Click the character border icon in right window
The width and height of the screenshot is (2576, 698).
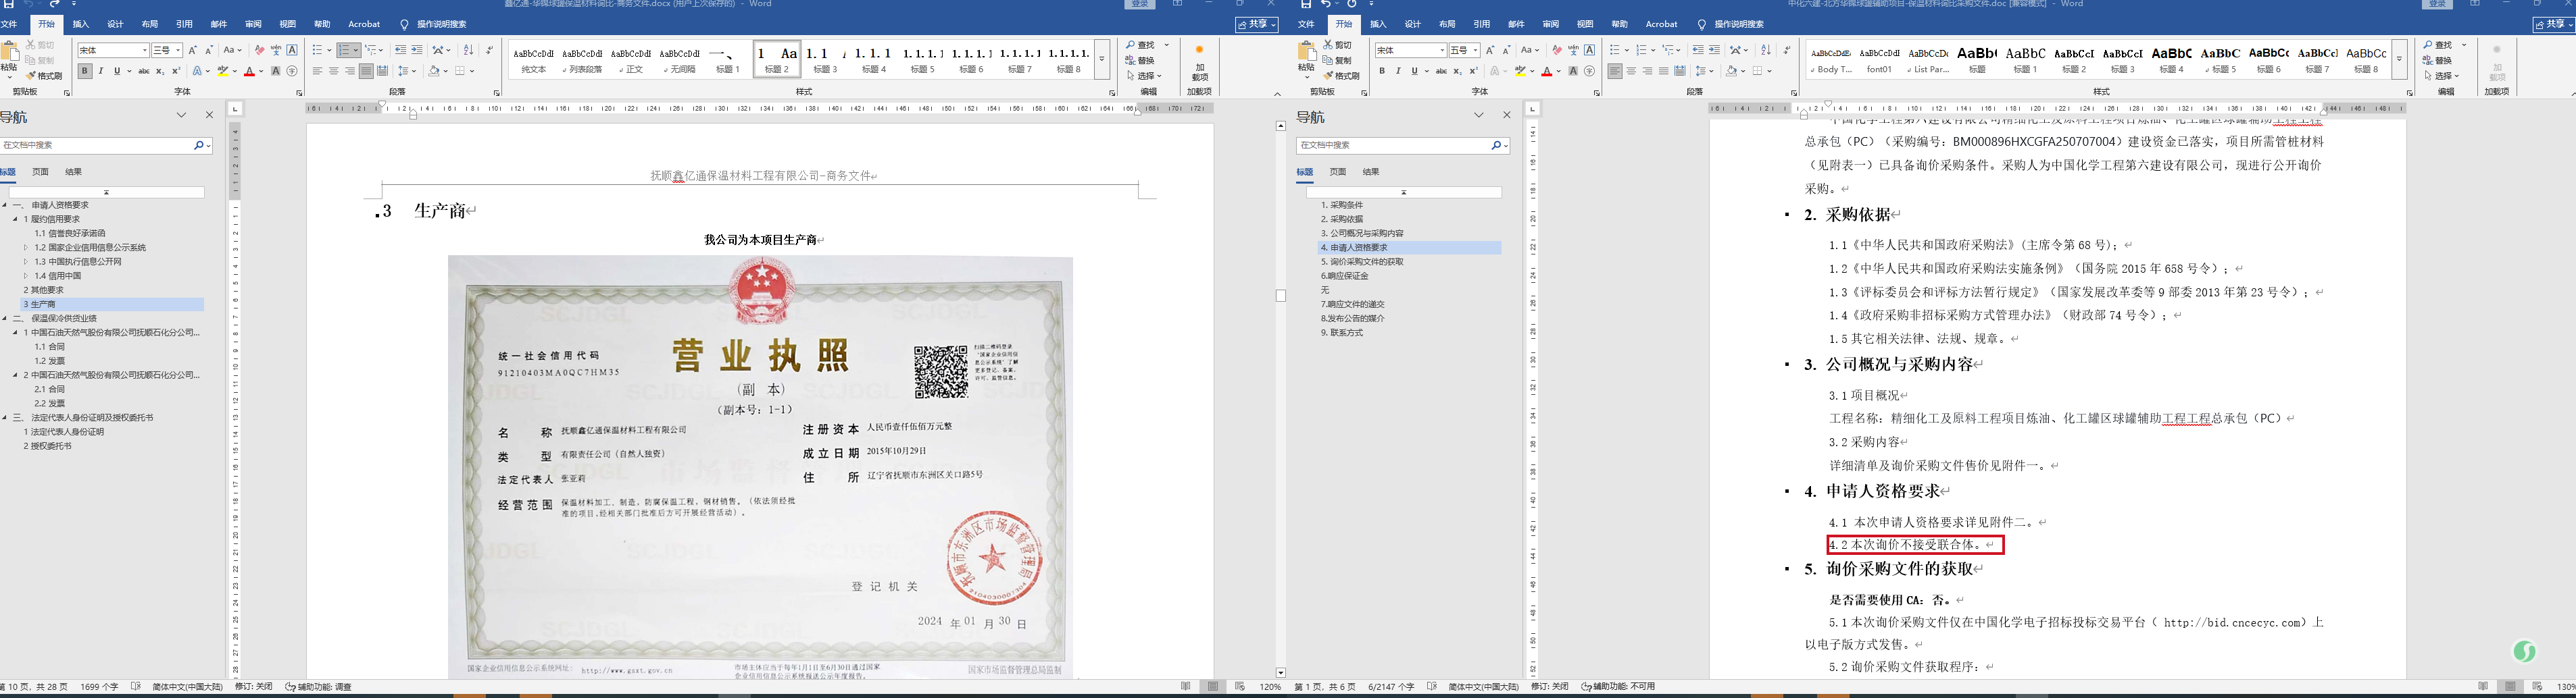(x=1589, y=50)
